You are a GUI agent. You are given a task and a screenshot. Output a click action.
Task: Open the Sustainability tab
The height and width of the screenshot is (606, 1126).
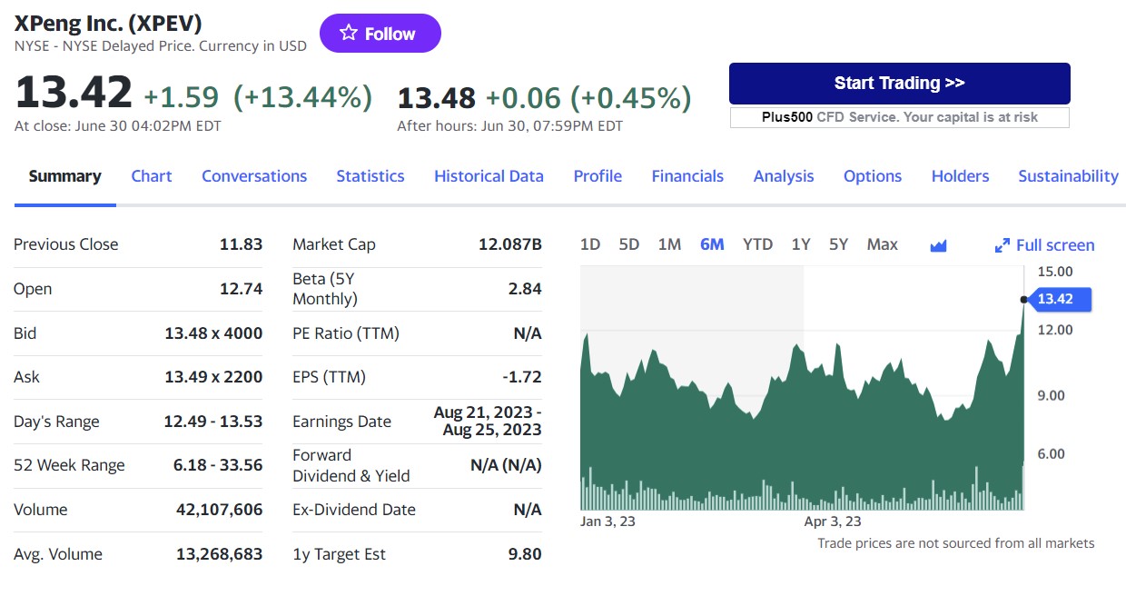tap(1068, 176)
